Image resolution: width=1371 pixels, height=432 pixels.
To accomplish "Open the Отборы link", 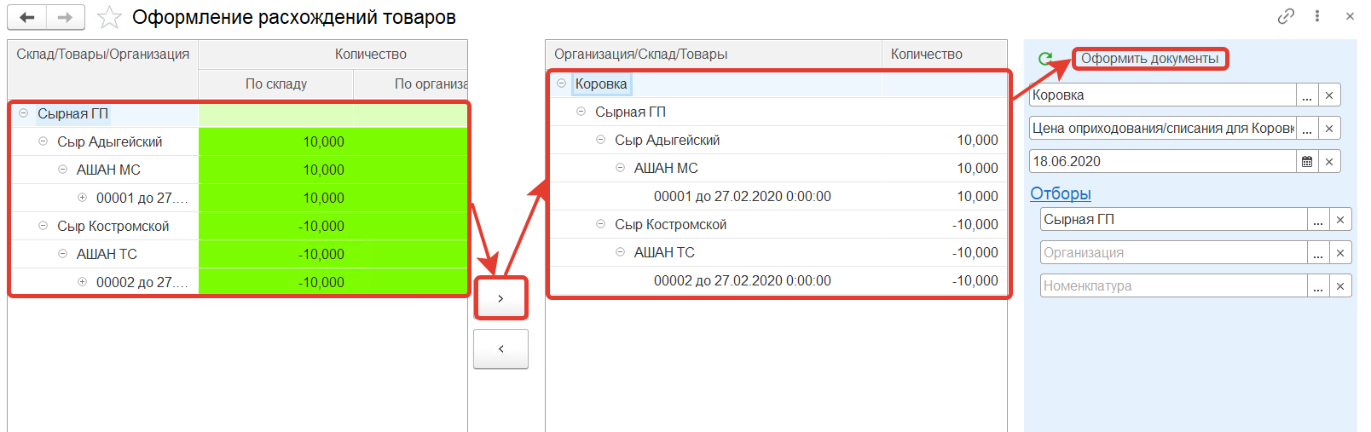I will [1061, 193].
